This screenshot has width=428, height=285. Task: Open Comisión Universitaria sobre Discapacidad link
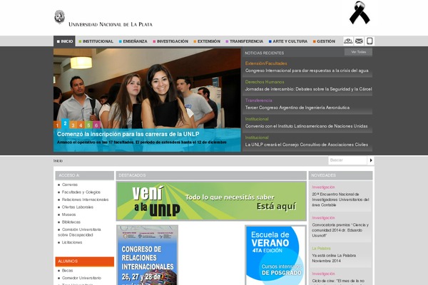[x=79, y=232]
